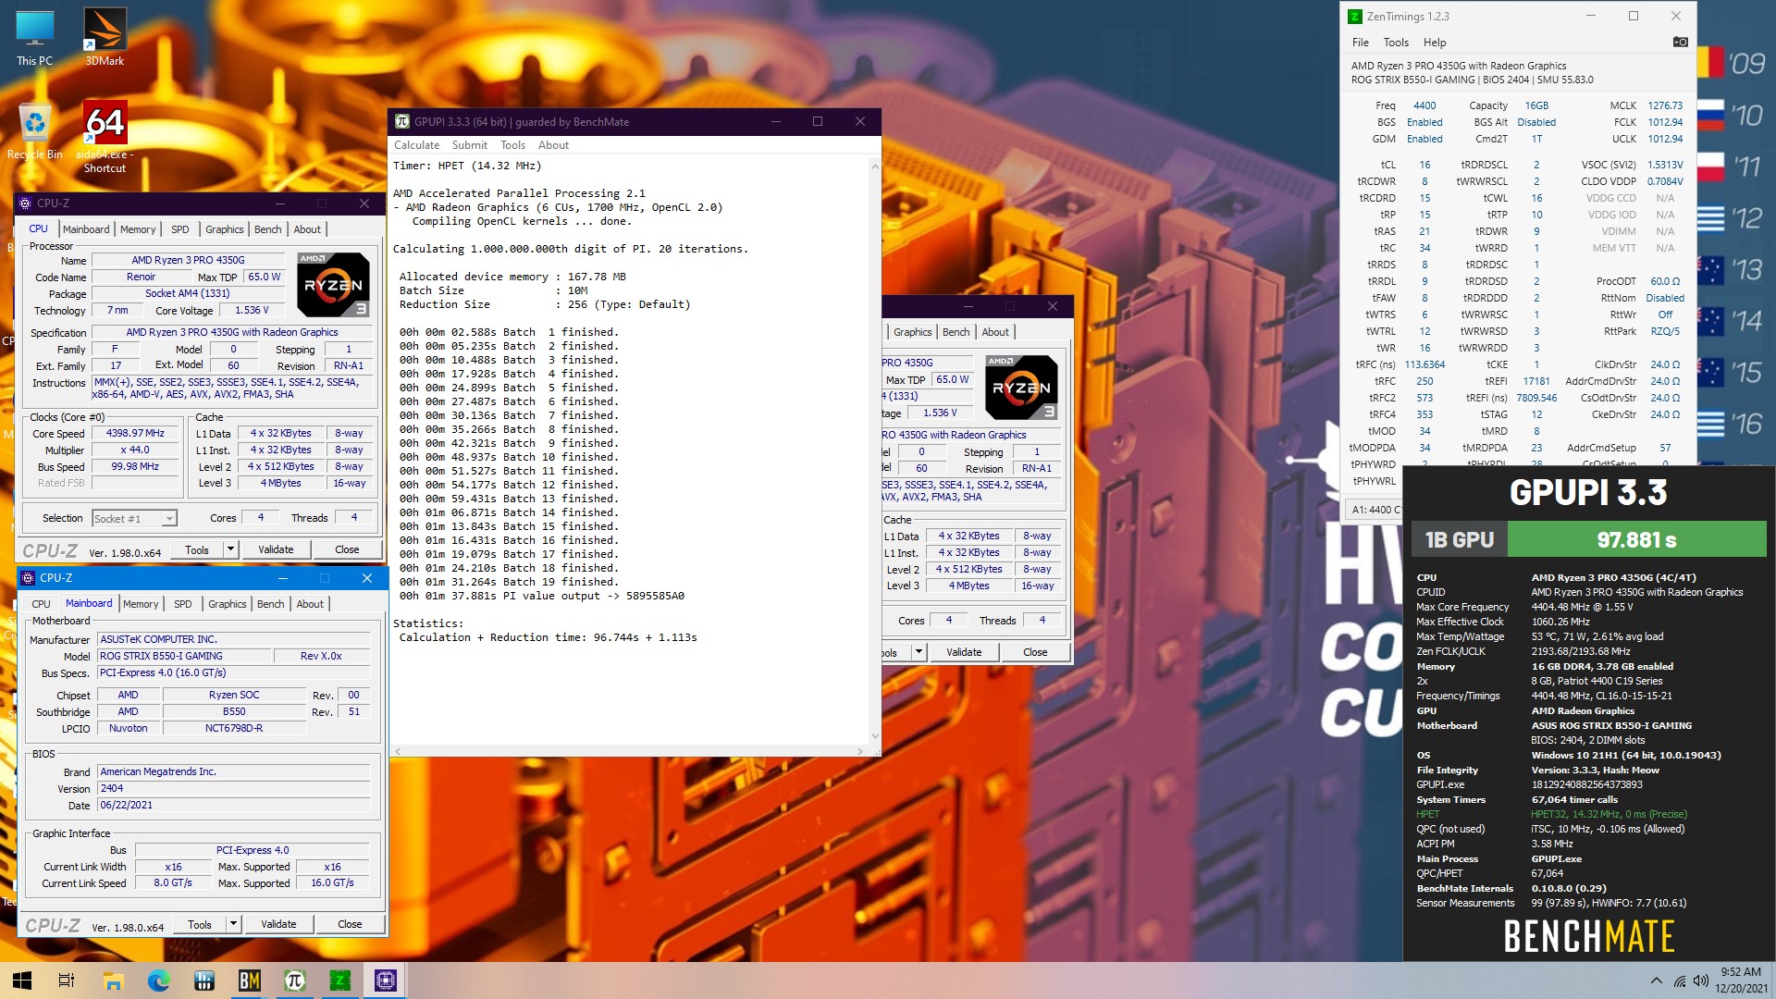Click the GPUPI vertical scrollbar up arrow
This screenshot has height=999, width=1776.
pyautogui.click(x=874, y=166)
